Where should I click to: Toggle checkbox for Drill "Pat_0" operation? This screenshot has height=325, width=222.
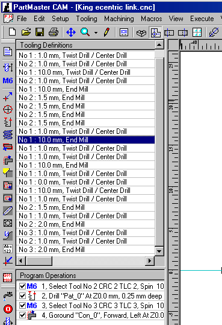[22, 296]
